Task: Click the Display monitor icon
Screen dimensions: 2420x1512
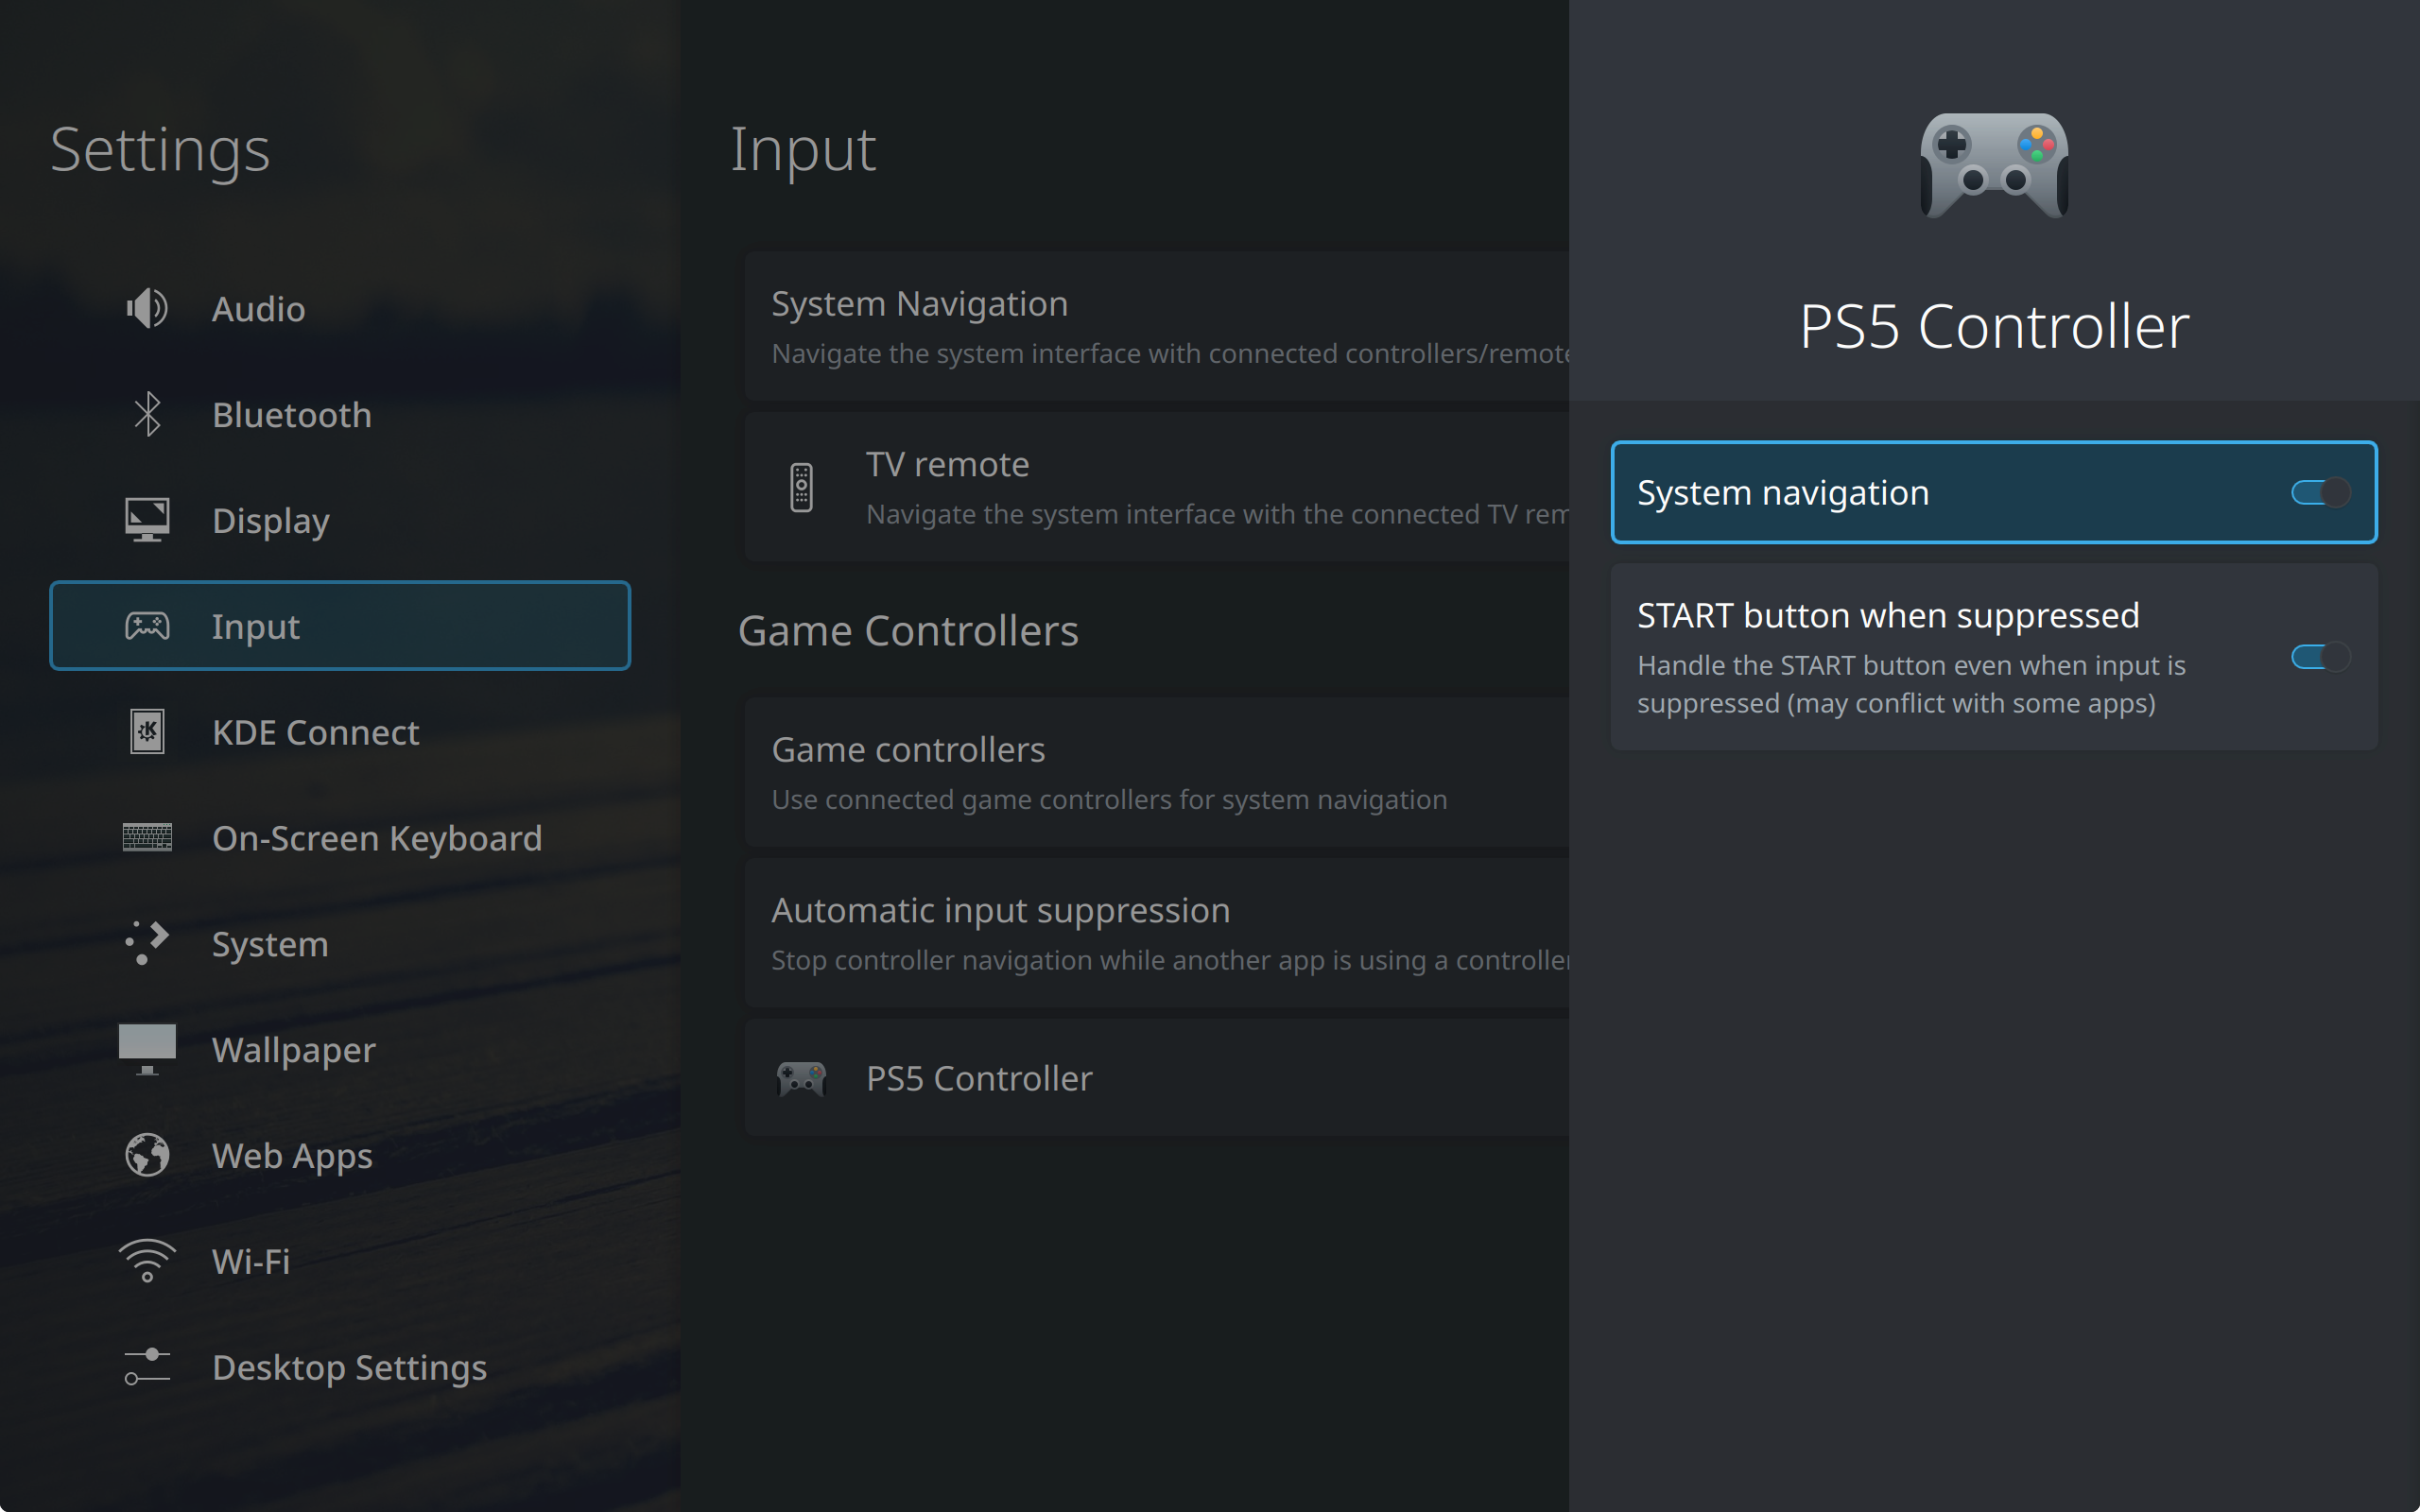Action: coord(147,520)
